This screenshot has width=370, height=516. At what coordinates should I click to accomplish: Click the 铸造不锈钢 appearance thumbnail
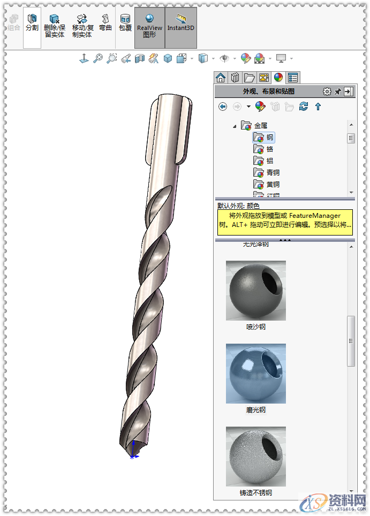(x=256, y=457)
